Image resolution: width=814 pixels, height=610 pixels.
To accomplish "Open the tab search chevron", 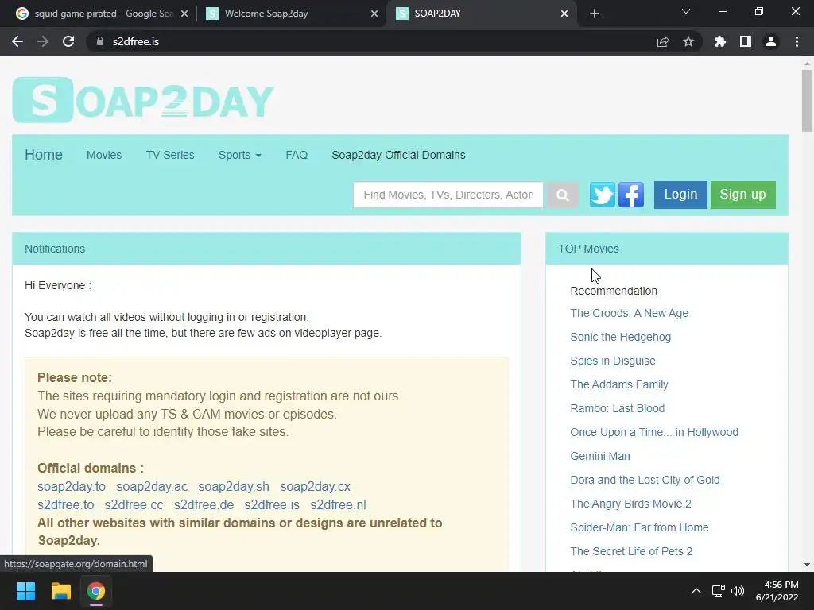I will 686,11.
